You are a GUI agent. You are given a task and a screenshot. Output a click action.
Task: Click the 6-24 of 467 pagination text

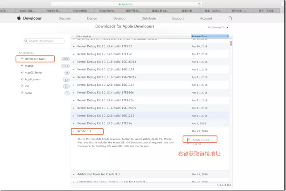tap(224, 185)
